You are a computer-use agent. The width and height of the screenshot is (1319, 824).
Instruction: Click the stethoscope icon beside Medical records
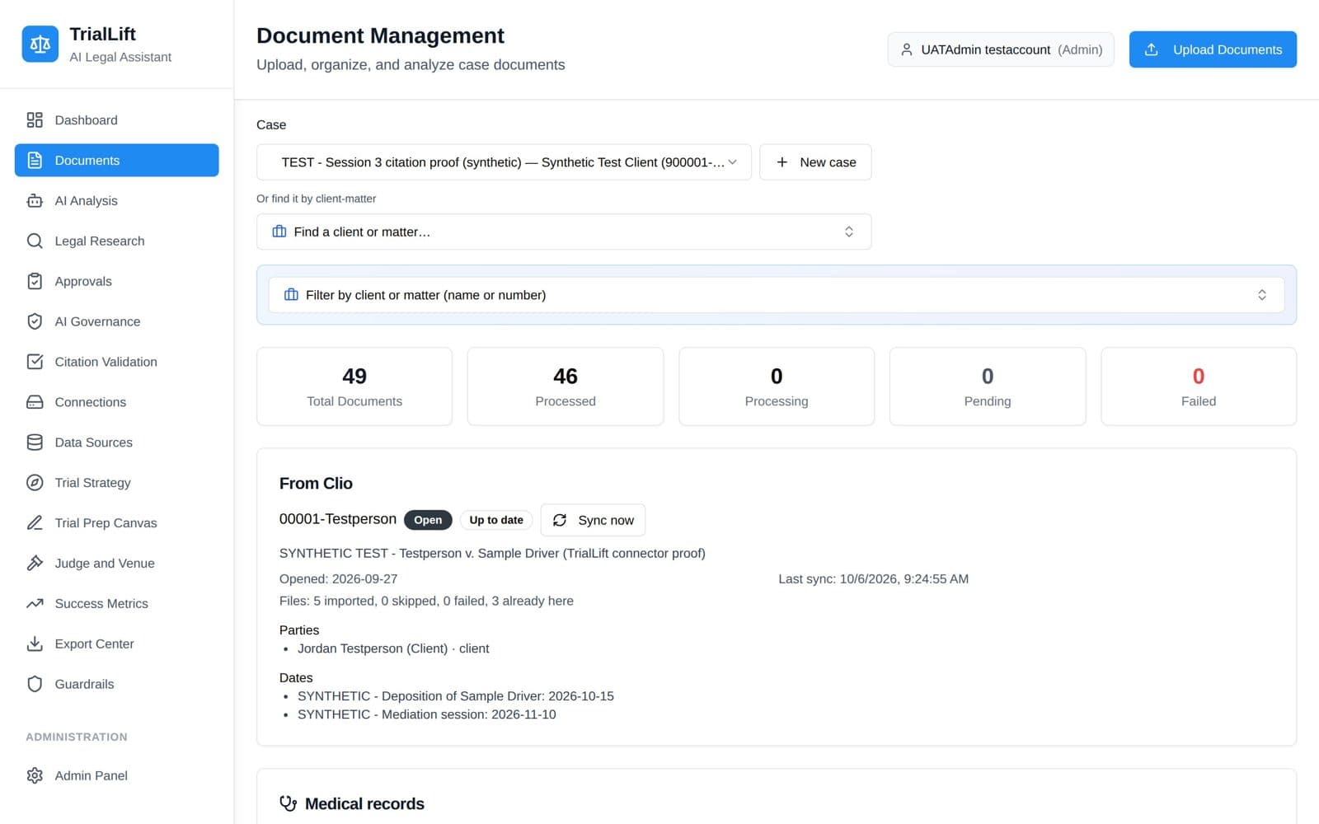click(288, 803)
